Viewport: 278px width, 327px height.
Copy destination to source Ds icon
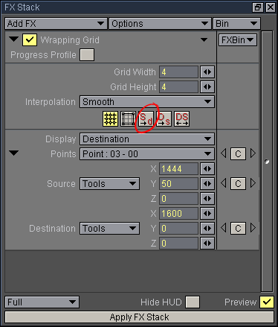pyautogui.click(x=164, y=118)
